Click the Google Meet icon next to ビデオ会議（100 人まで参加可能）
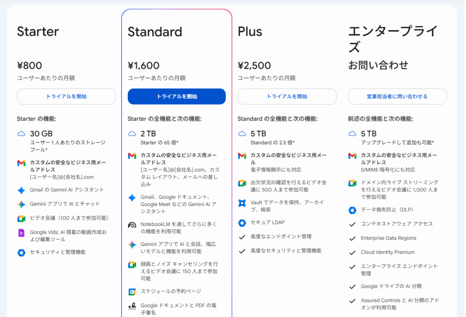This screenshot has height=317, width=466. 21,218
